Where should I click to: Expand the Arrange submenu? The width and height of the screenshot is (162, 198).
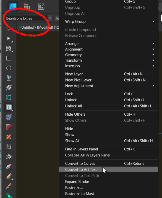pos(153,44)
